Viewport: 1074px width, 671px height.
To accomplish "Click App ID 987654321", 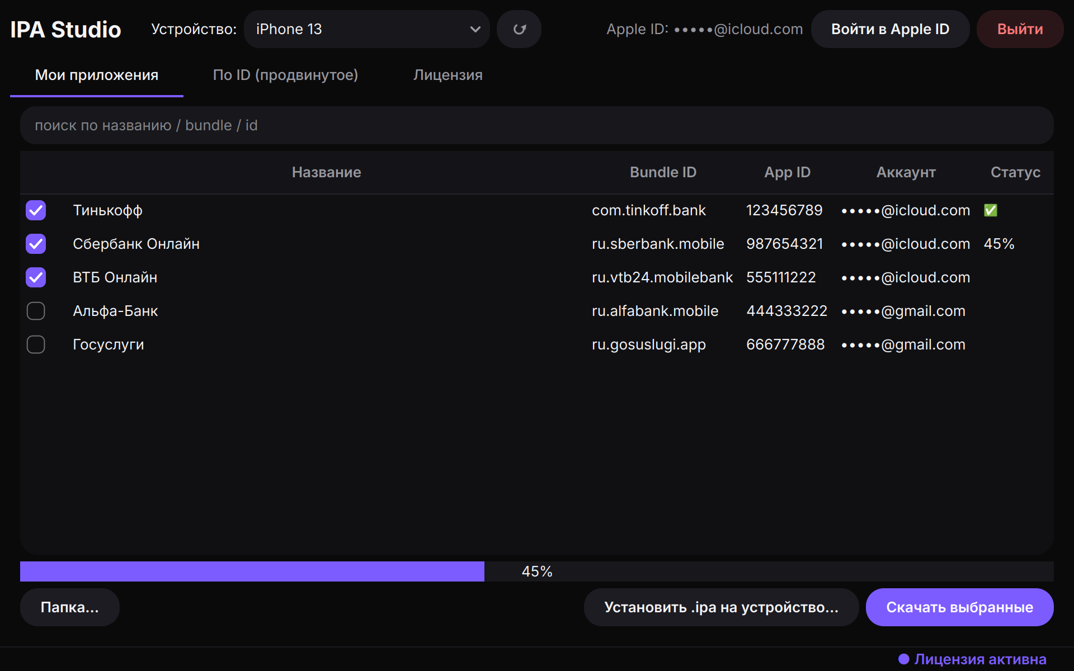I will click(785, 244).
